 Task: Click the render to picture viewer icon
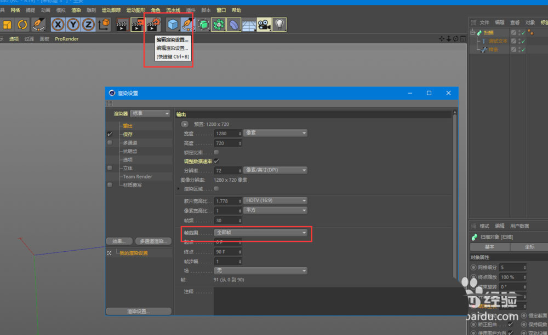tap(138, 25)
